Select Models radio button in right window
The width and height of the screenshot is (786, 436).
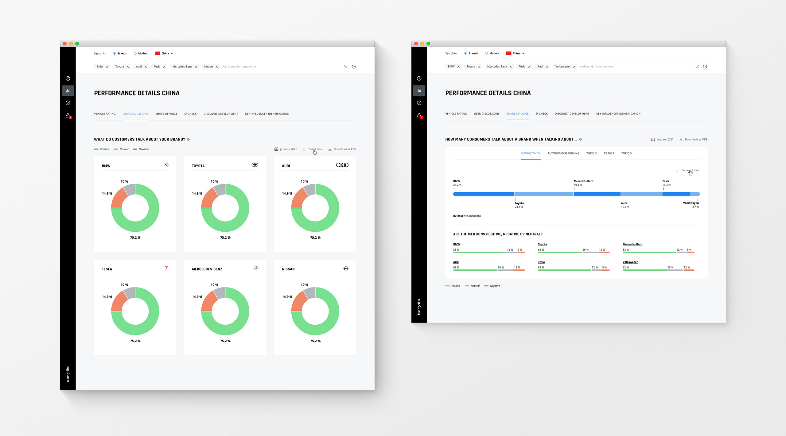tap(486, 53)
